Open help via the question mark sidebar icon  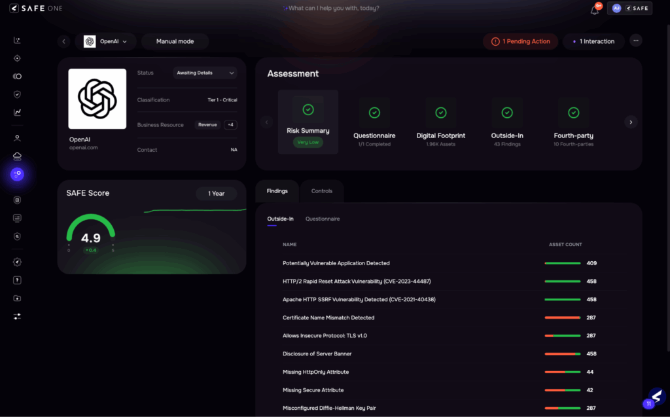coord(17,280)
